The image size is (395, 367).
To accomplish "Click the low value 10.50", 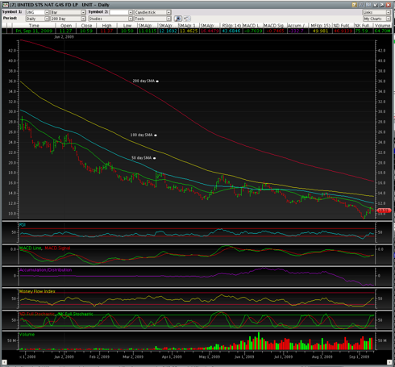I will 127,31.
